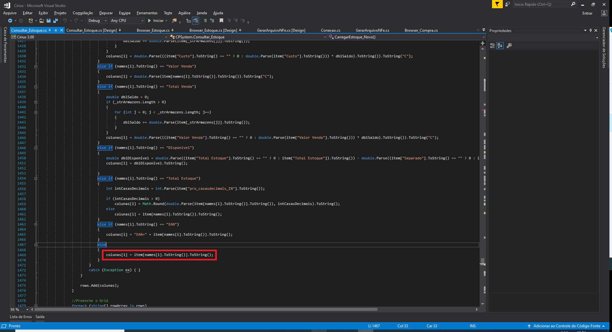Click the Open File folder icon
This screenshot has height=332, width=612.
tap(42, 21)
